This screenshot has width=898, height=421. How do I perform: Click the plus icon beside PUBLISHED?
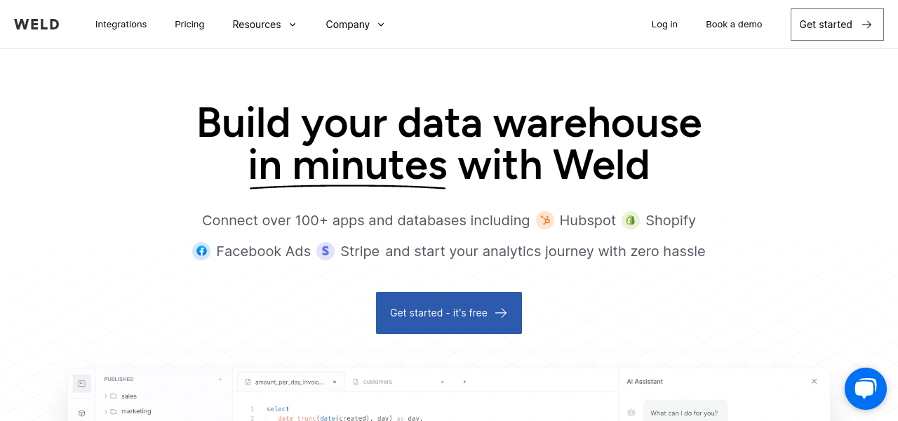pos(220,380)
